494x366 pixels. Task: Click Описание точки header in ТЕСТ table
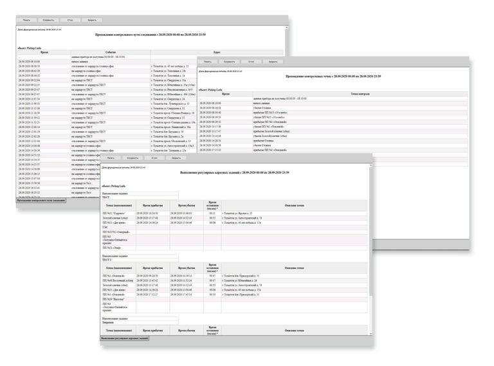(294, 205)
